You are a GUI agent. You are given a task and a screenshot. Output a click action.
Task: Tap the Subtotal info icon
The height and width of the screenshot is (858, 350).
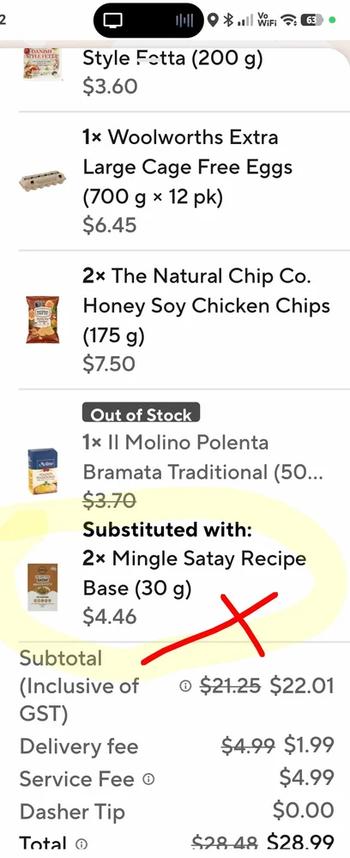pyautogui.click(x=186, y=686)
